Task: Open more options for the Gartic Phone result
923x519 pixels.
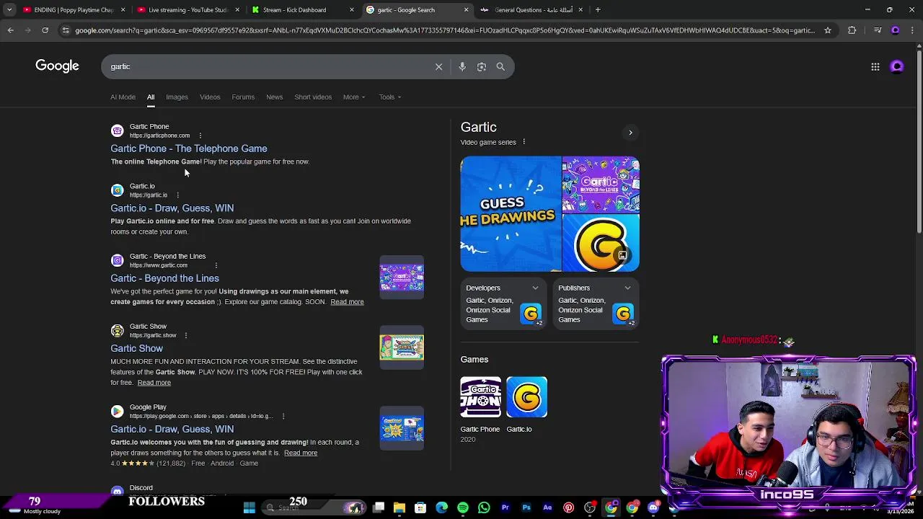Action: [x=200, y=136]
